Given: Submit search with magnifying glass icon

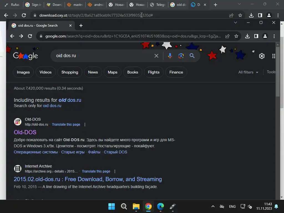Looking at the screenshot, I should point(192,55).
